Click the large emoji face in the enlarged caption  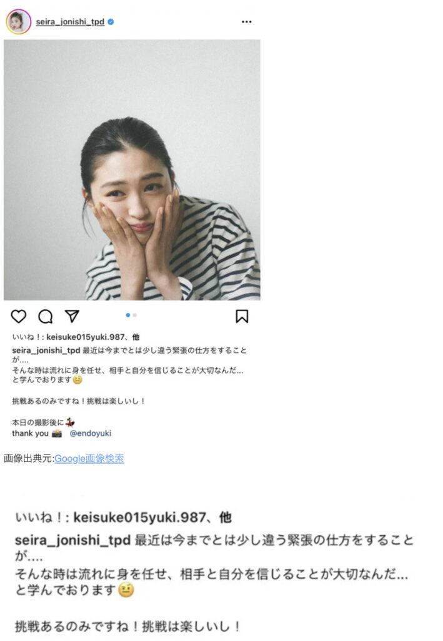click(126, 590)
